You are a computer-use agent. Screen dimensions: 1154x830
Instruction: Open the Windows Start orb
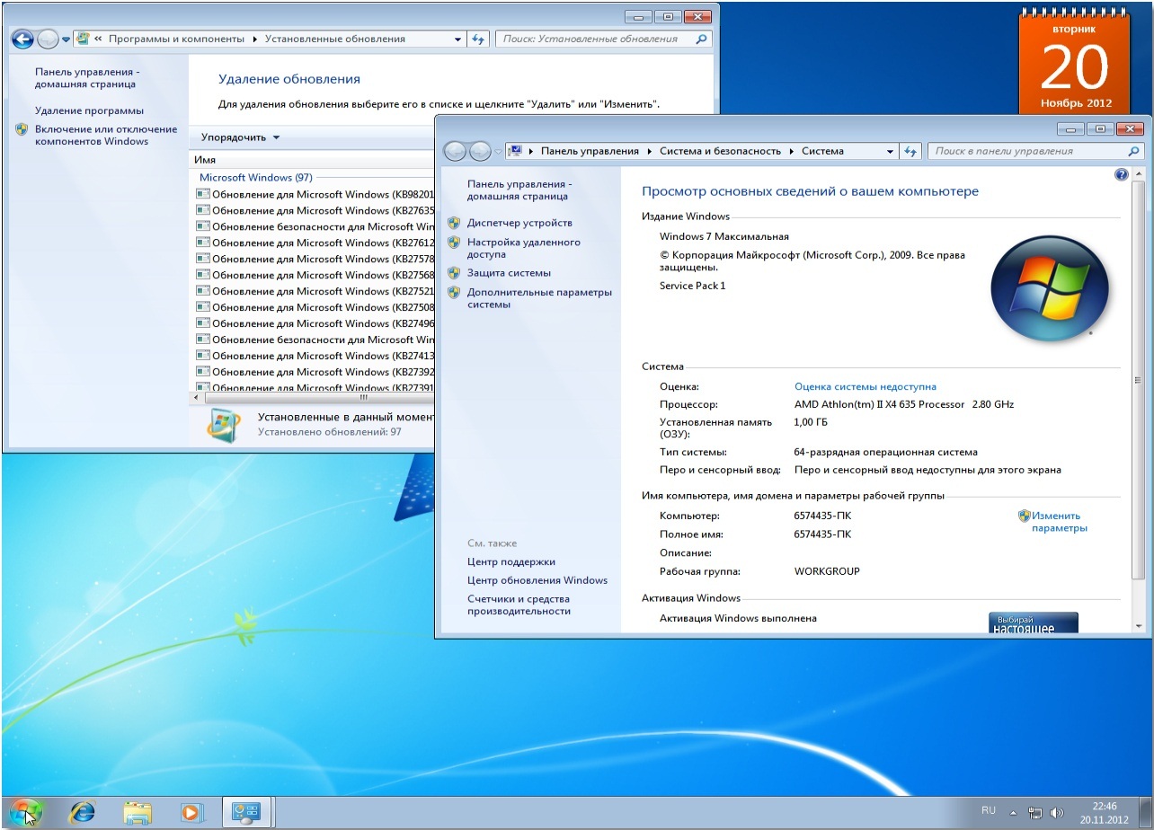tap(26, 812)
